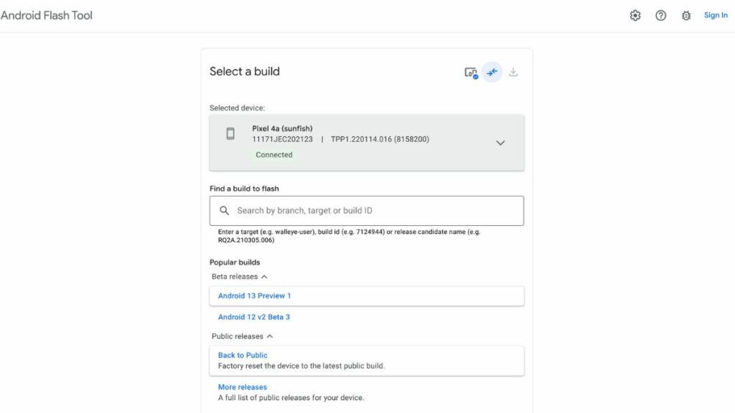The height and width of the screenshot is (413, 735).
Task: Select the flash connection icon
Action: click(x=492, y=72)
